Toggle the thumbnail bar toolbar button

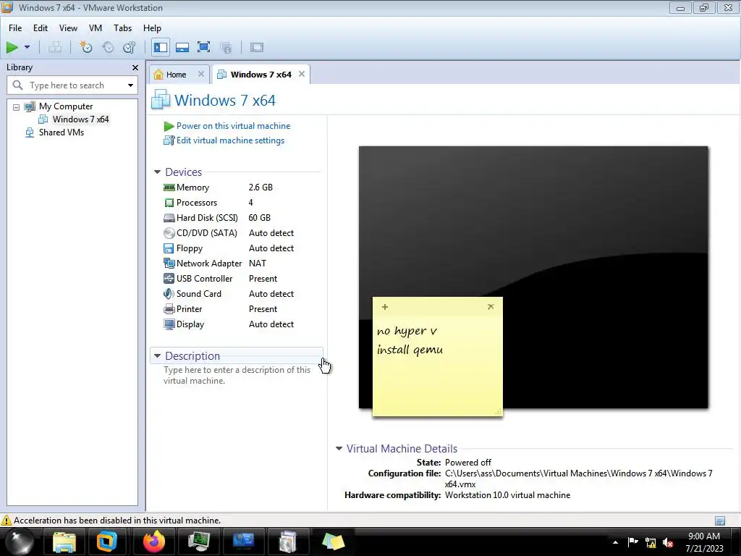tap(182, 47)
